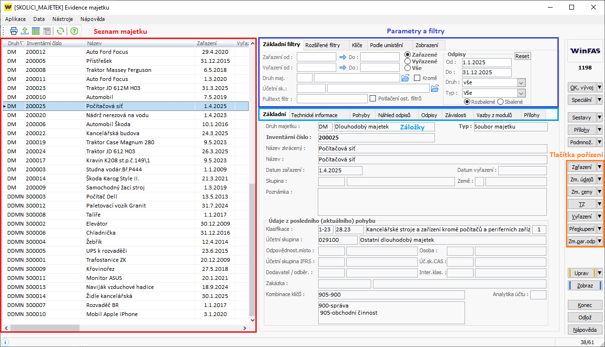Click blue arrow next to Zařazení od

click(x=343, y=57)
